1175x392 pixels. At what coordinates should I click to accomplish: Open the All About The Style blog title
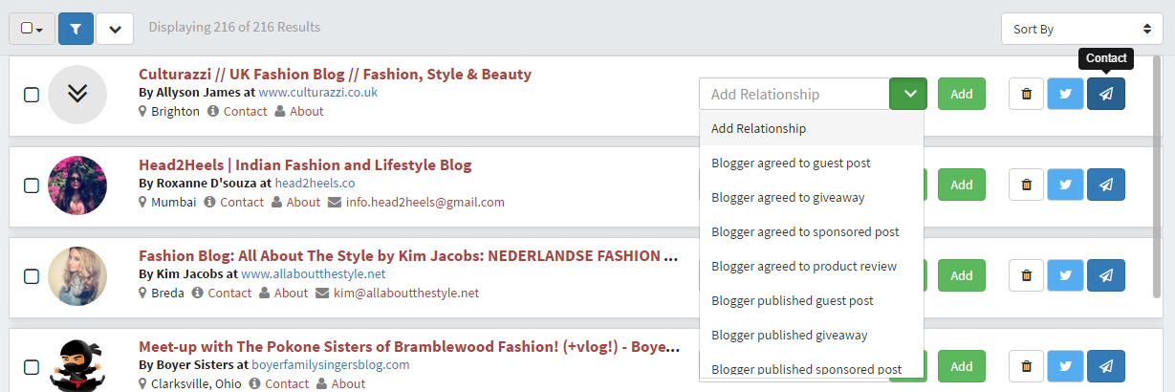point(409,256)
